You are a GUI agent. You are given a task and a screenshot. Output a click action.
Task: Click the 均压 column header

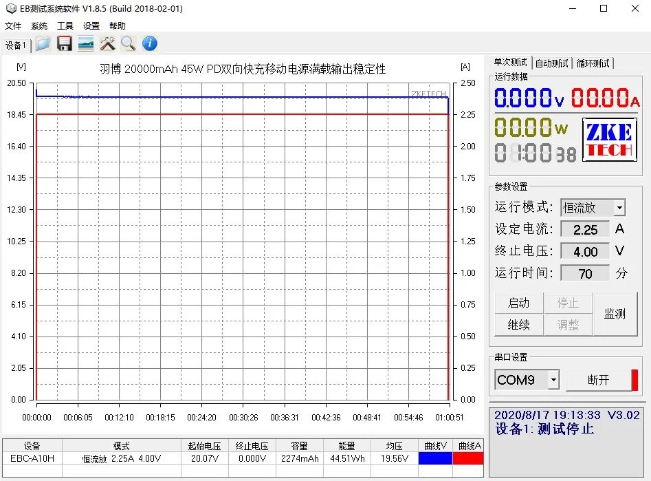point(395,446)
